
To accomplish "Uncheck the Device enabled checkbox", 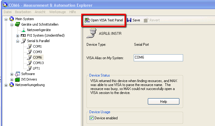I will 91,118.
